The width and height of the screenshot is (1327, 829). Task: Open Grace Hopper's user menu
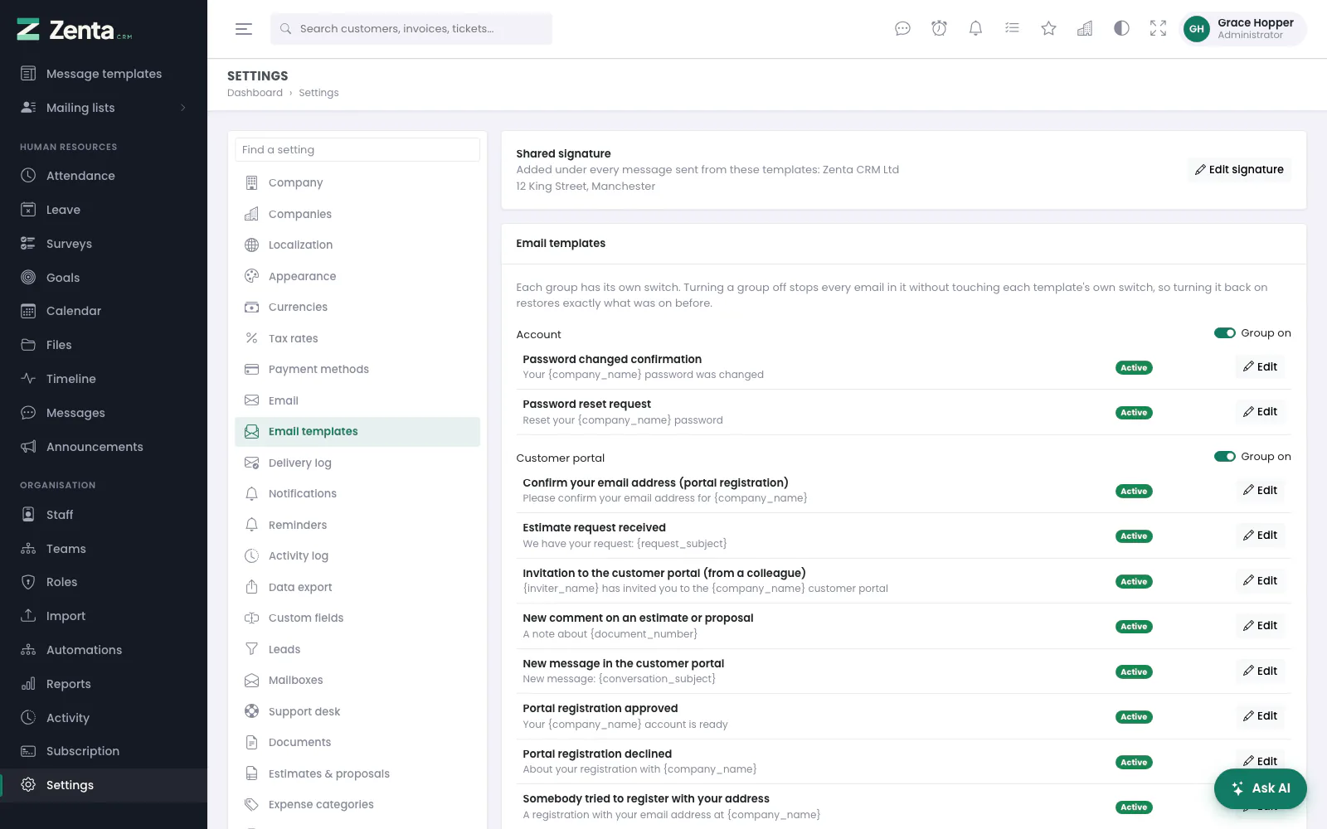(1242, 29)
